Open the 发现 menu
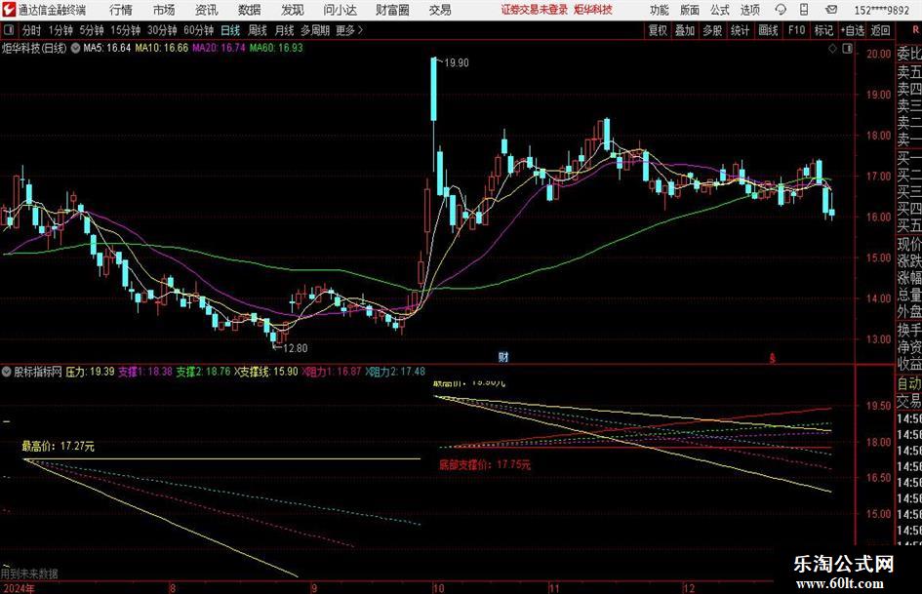 point(293,10)
